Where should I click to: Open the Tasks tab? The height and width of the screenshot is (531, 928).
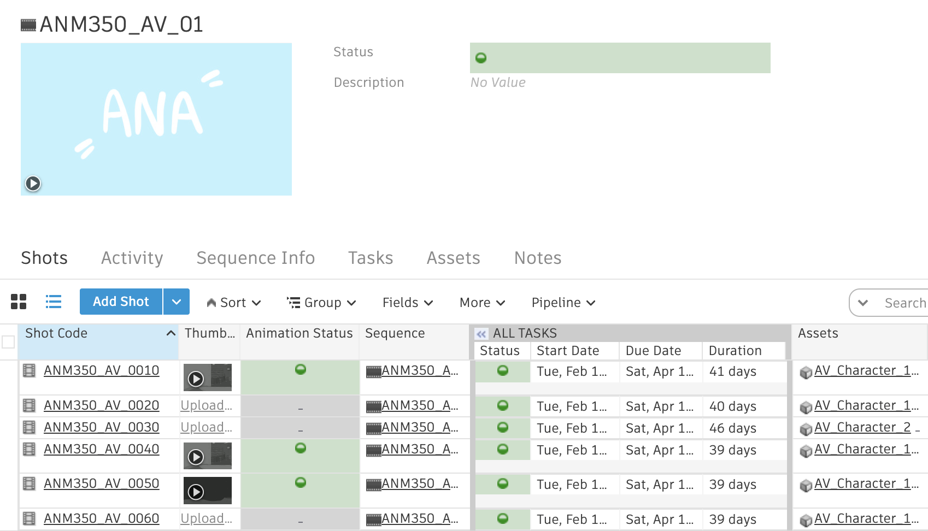click(370, 257)
